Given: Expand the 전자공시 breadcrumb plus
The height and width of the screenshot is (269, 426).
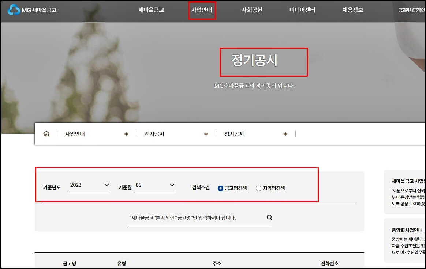Looking at the screenshot, I should (x=206, y=134).
